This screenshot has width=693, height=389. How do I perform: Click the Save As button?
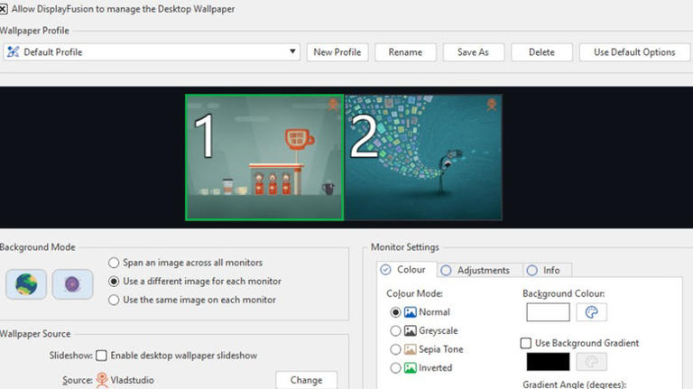point(474,52)
